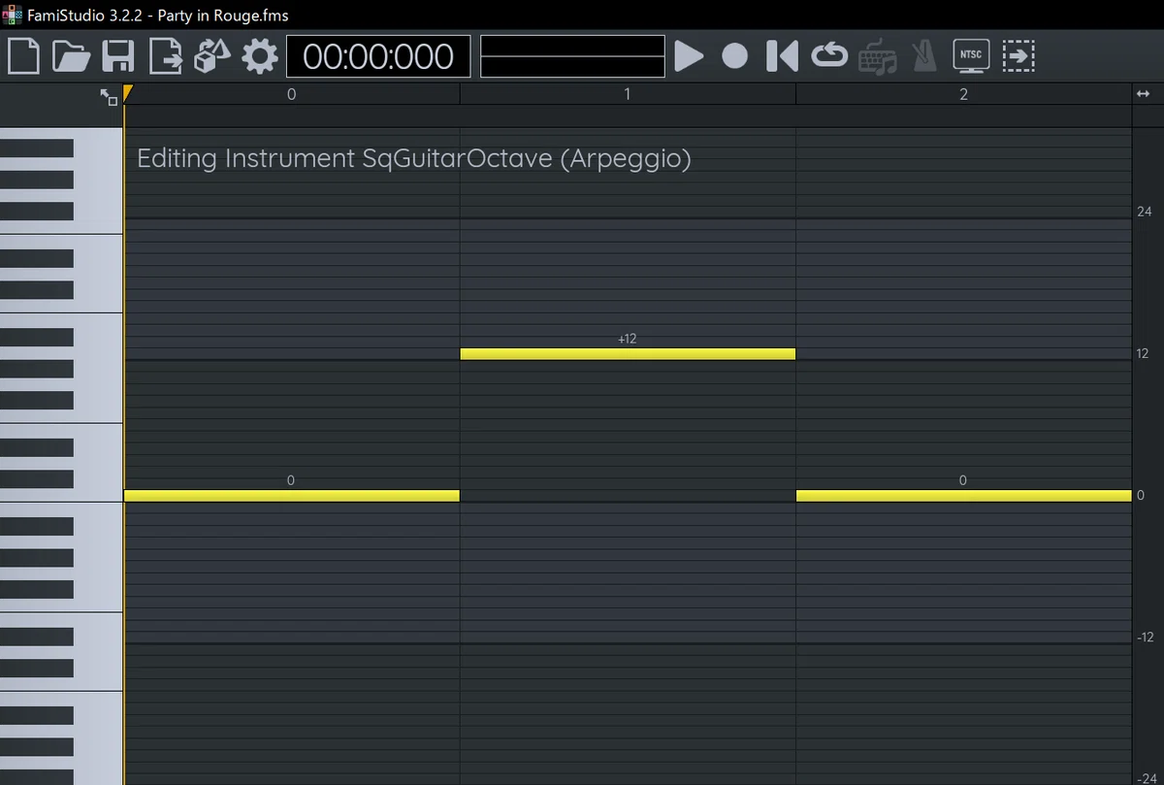Click step 2 in the timeline header

click(963, 94)
